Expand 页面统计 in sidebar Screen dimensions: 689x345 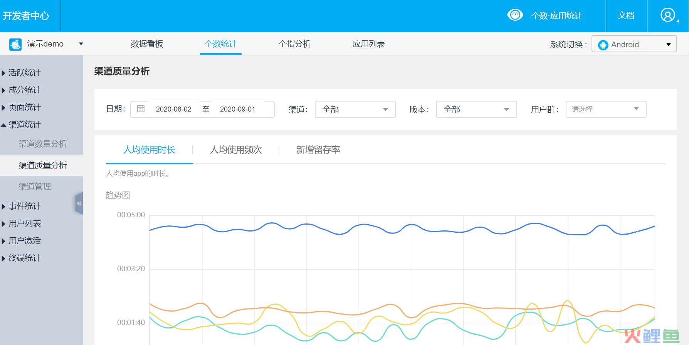click(21, 107)
